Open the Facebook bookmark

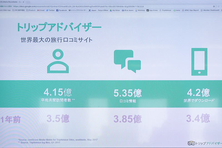62,10
